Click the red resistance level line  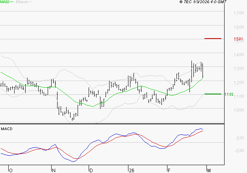pyautogui.click(x=213, y=39)
